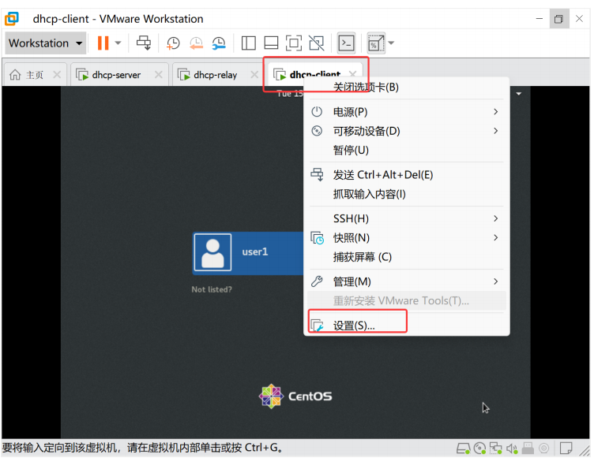Expand stretch display options arrow

[391, 43]
